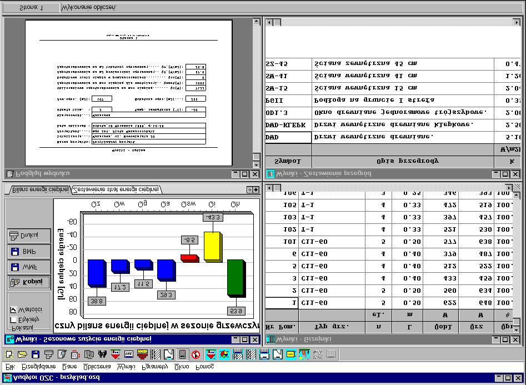
Task: Click the red brick wall toolbar icon
Action: pos(142,354)
